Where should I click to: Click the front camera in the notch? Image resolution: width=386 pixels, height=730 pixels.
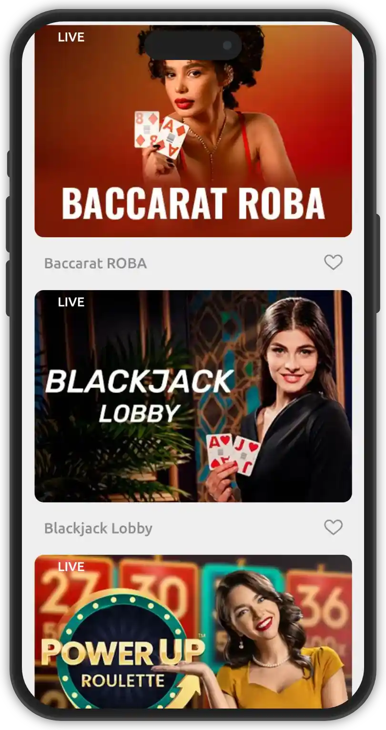(x=227, y=45)
